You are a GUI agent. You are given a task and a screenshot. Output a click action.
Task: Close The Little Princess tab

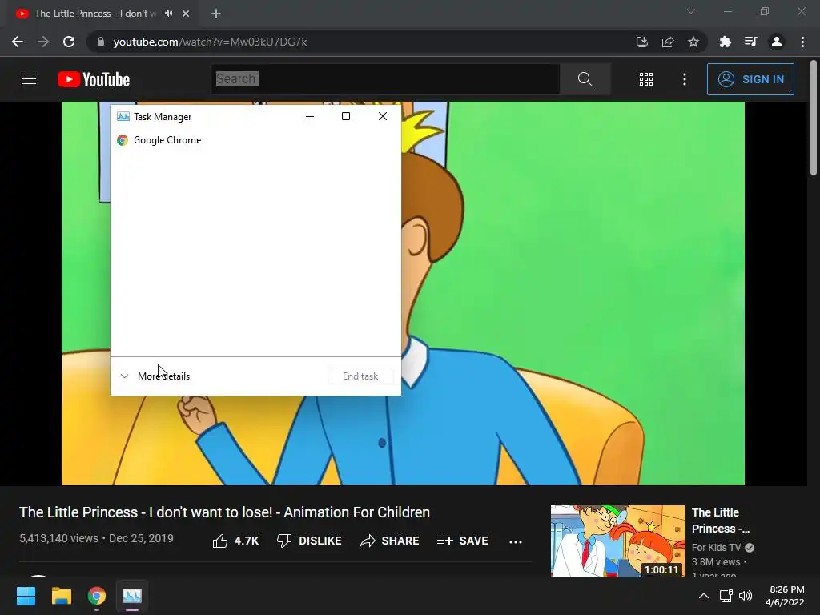pyautogui.click(x=186, y=14)
